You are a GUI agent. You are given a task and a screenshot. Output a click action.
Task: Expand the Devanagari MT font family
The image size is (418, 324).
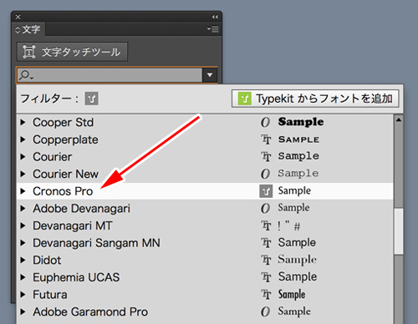(23, 225)
